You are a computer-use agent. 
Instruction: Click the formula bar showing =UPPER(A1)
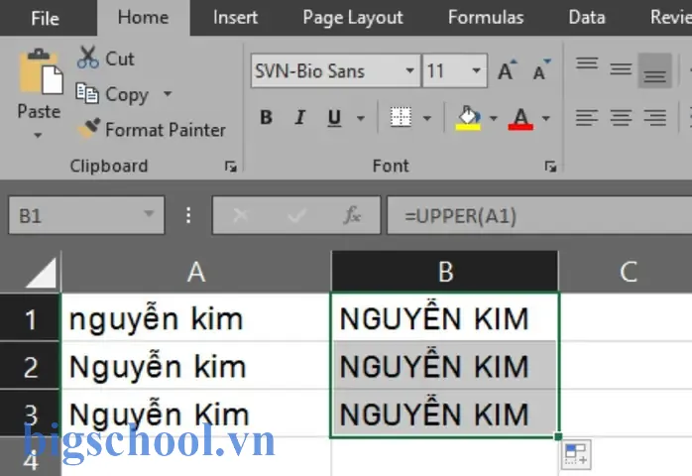point(539,215)
